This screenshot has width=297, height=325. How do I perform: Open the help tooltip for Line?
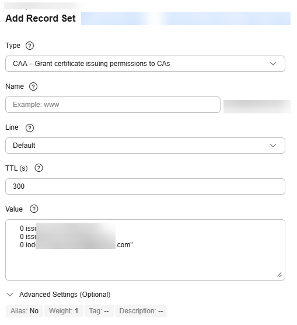coord(30,127)
